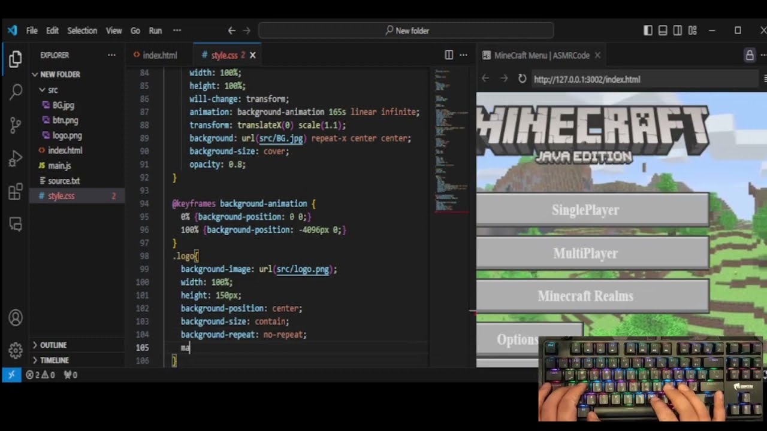Open the Selection menu
The width and height of the screenshot is (767, 431).
coord(82,31)
